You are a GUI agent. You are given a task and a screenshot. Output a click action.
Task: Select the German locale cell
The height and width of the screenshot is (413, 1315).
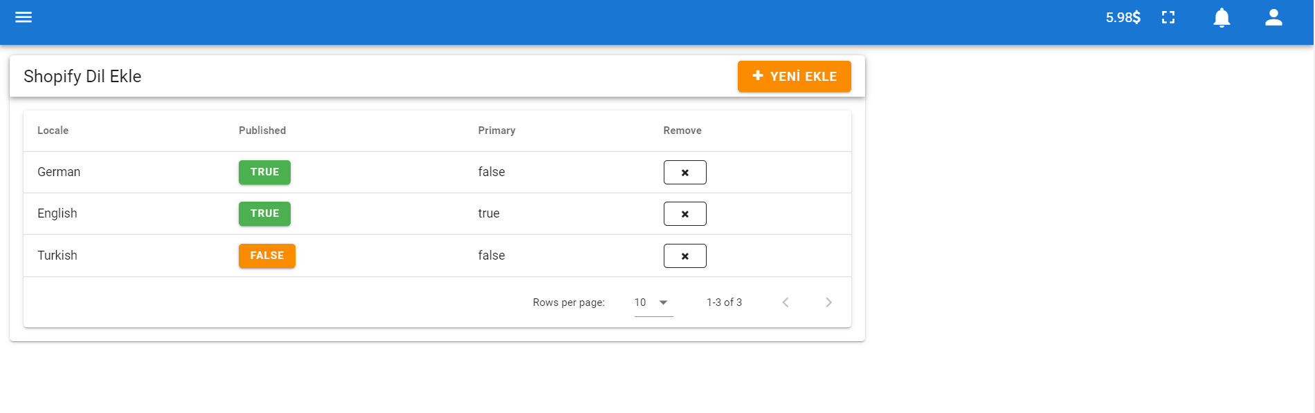pos(59,172)
